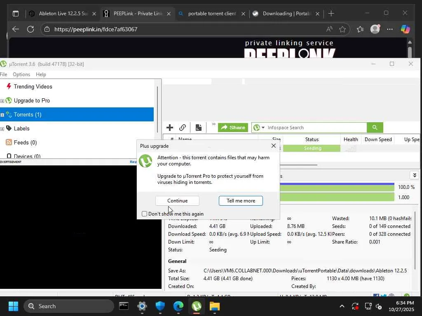
Task: Open the uTorrent Help menu
Action: [41, 74]
